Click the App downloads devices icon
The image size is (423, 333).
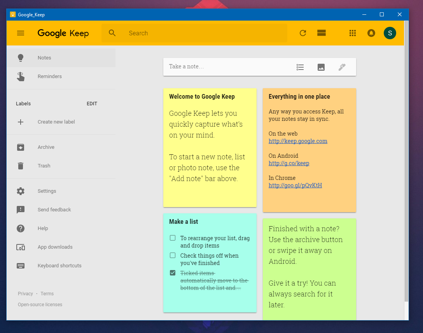click(x=21, y=247)
